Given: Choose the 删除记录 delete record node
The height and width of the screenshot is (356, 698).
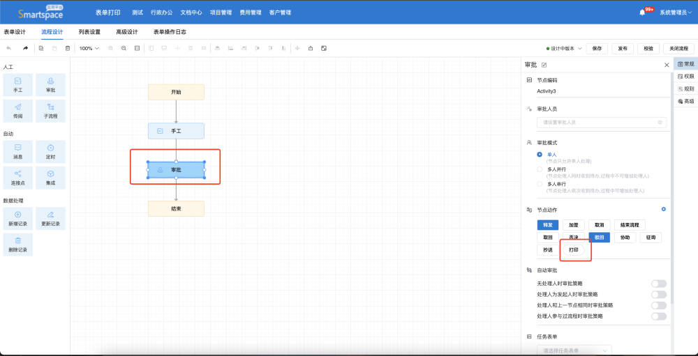Looking at the screenshot, I should tap(17, 244).
